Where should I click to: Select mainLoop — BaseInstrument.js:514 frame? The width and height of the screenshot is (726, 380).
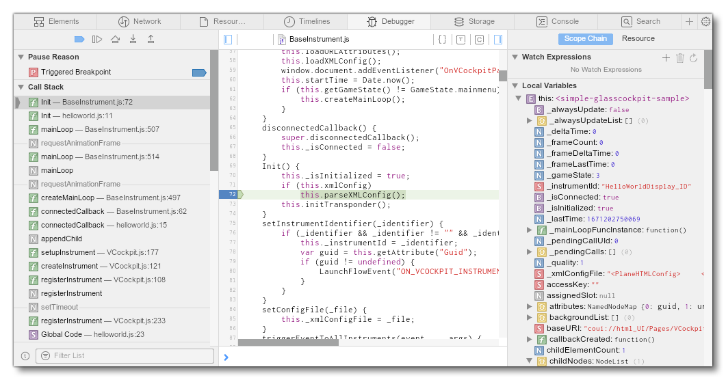(x=112, y=157)
